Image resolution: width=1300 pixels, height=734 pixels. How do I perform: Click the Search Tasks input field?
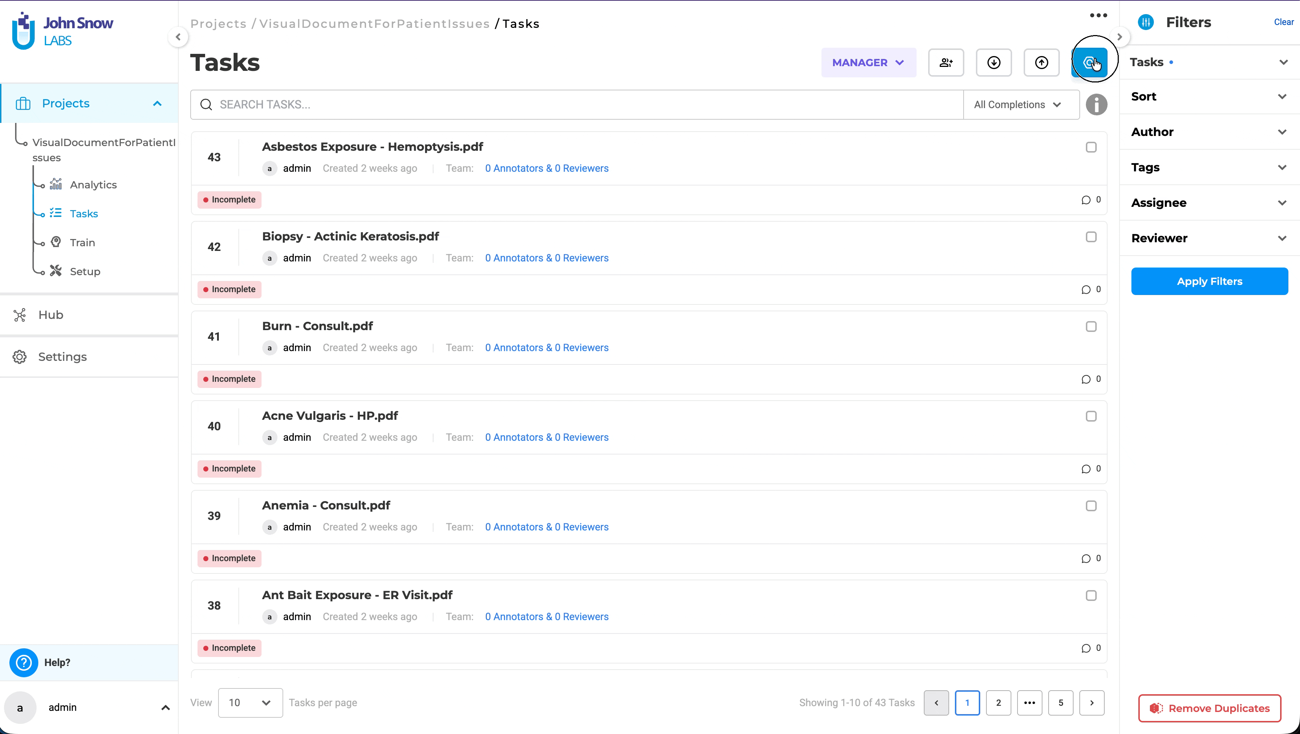click(575, 104)
